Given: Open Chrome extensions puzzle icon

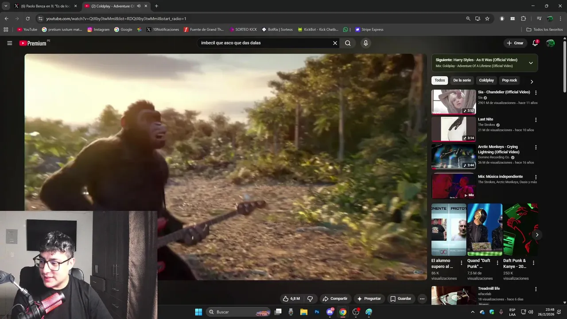Looking at the screenshot, I should pos(524,19).
